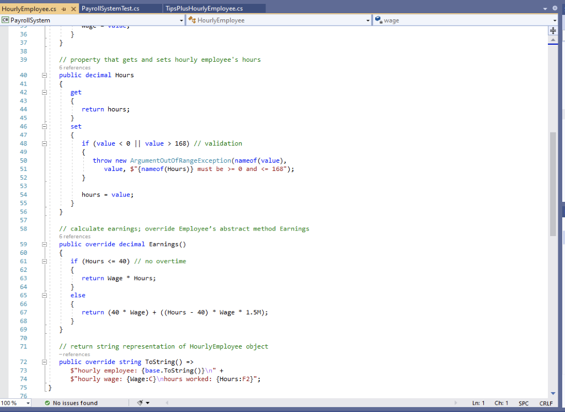
Task: Collapse the Earnings method at line 59
Action: click(x=44, y=244)
